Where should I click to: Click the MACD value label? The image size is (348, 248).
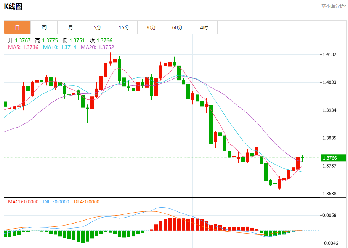click(x=23, y=202)
